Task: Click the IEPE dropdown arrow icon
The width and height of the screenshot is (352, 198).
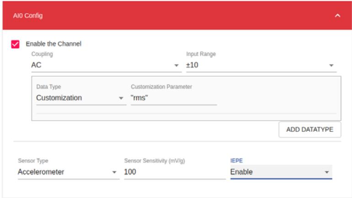Action: click(x=327, y=172)
